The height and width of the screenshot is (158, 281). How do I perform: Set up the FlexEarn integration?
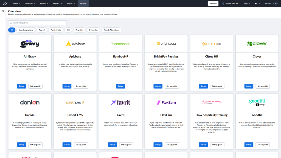pyautogui.click(x=158, y=145)
